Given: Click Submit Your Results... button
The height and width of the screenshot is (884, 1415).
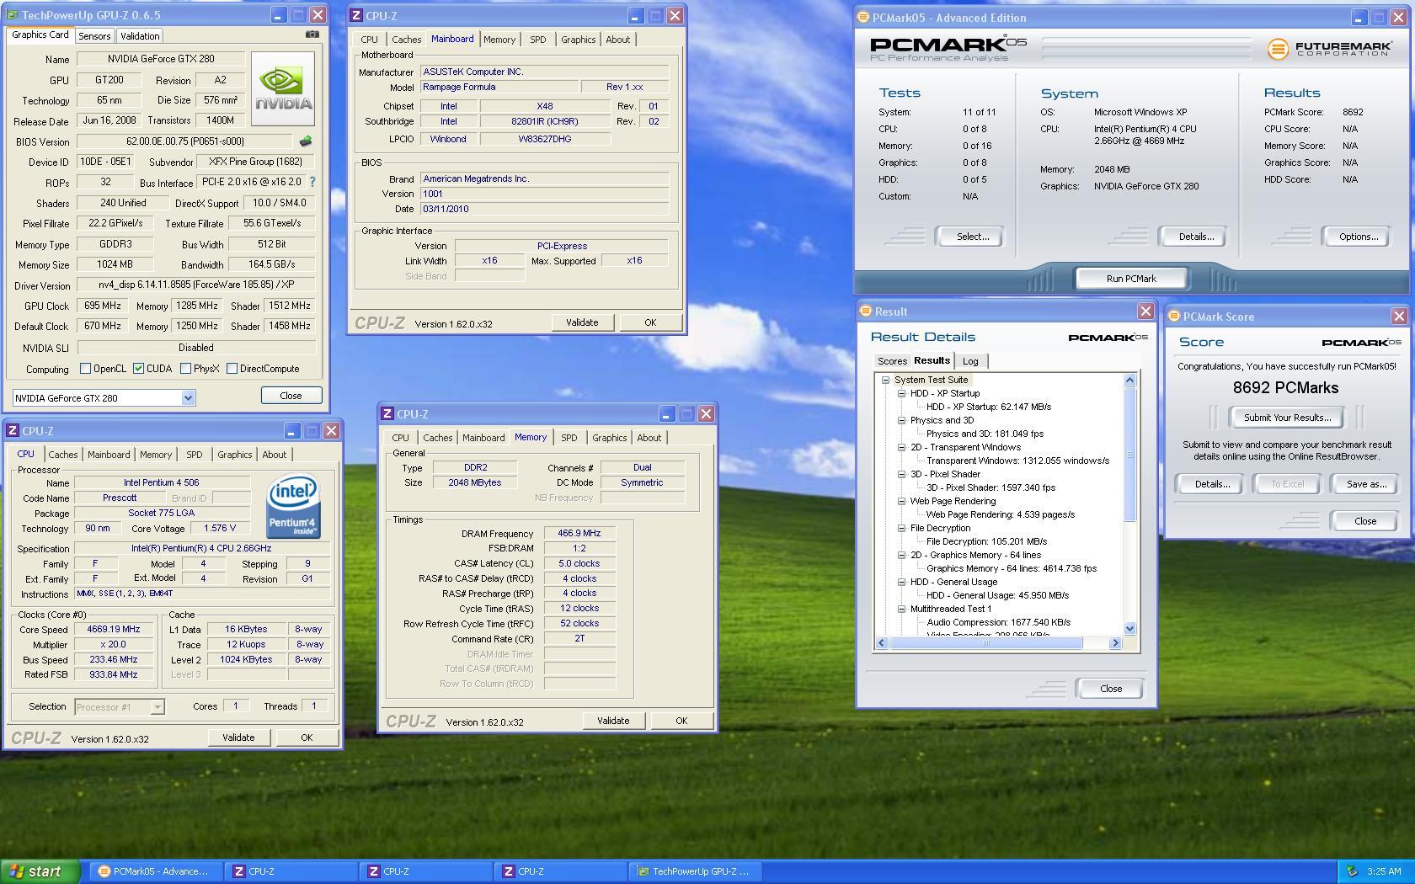Looking at the screenshot, I should (1287, 418).
